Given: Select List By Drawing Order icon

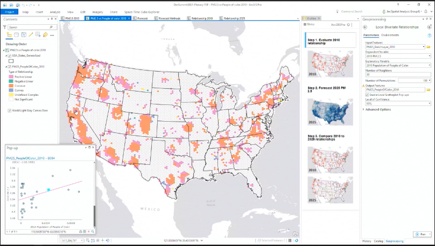Looking at the screenshot, I should click(x=9, y=34).
